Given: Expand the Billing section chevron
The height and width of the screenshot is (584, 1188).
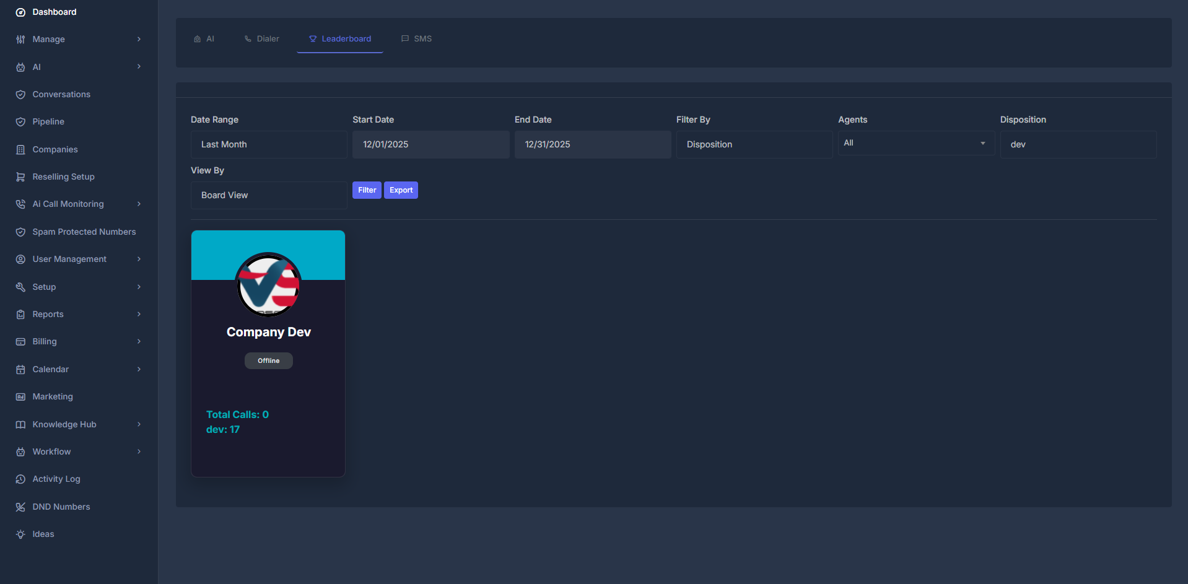Looking at the screenshot, I should 139,341.
